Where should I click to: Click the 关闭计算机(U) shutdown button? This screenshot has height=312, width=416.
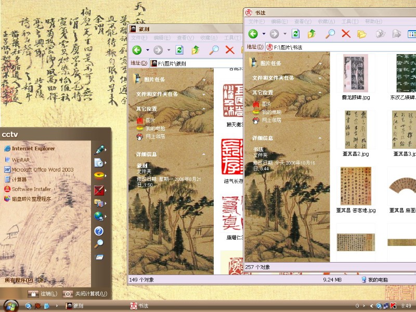pos(85,294)
